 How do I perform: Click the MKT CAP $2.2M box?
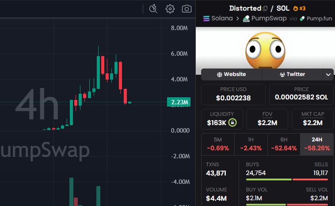312,119
